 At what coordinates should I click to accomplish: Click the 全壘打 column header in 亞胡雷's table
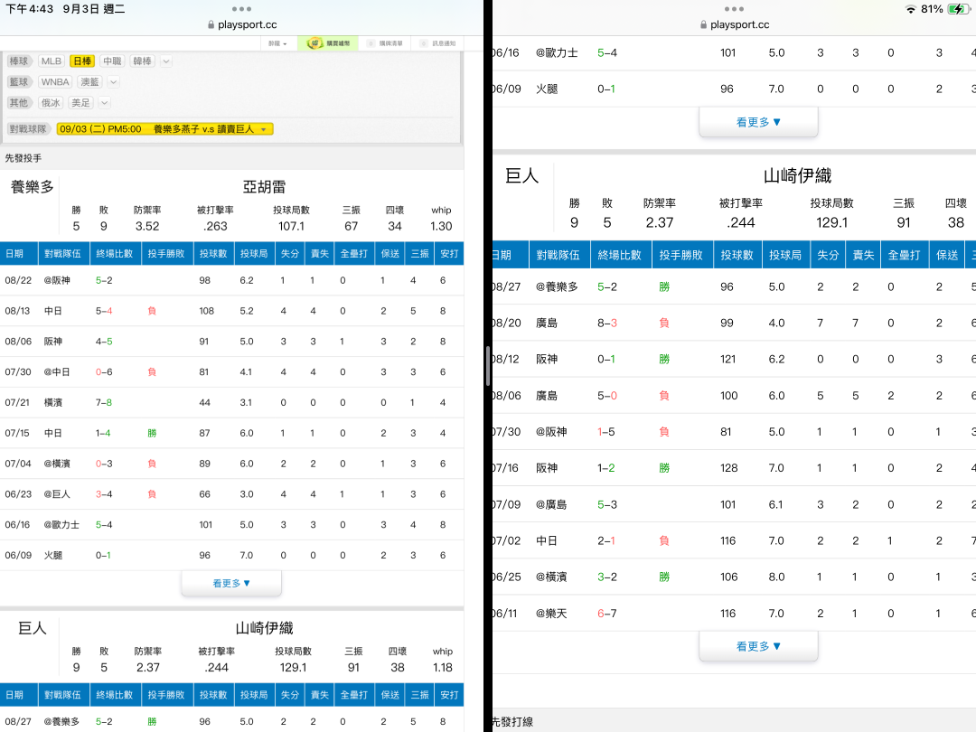pos(354,253)
